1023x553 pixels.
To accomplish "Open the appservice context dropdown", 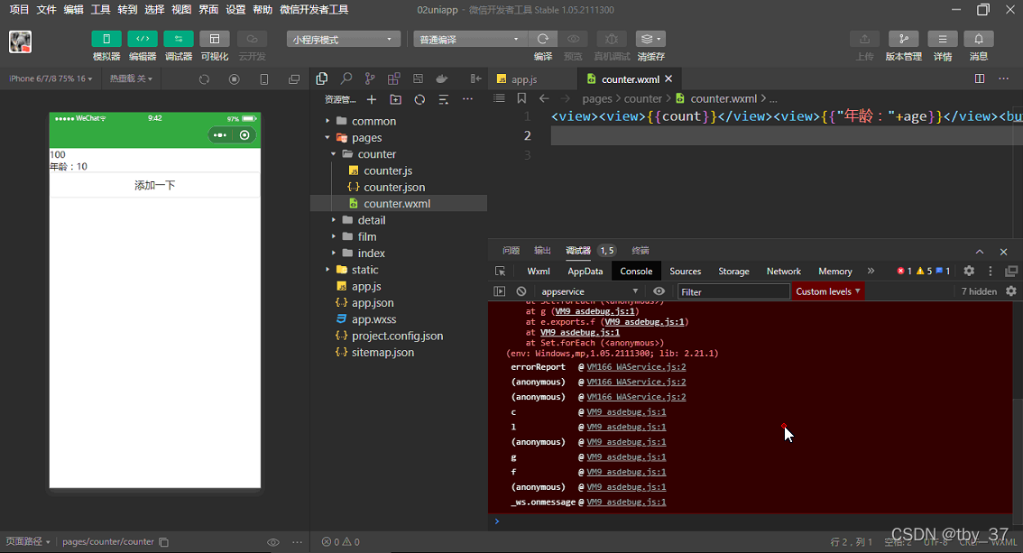I will [x=588, y=291].
